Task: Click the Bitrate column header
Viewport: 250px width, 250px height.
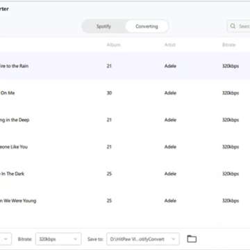Action: pos(228,45)
